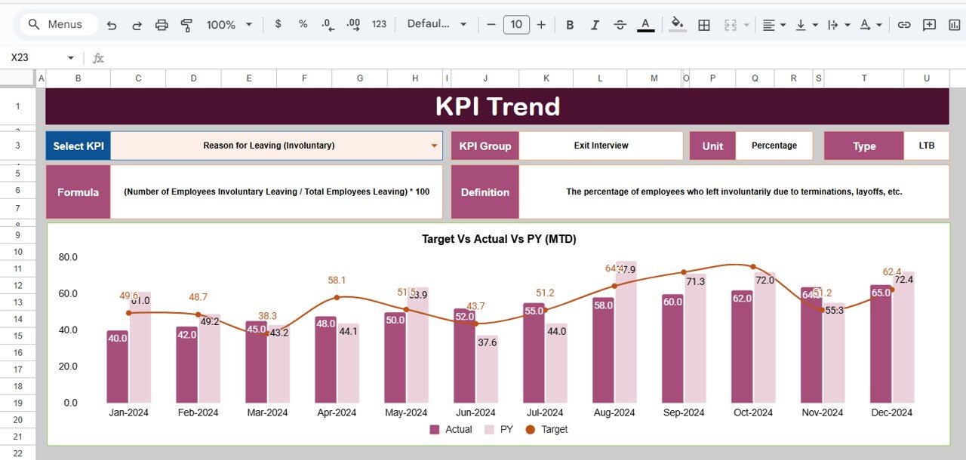Screen dimensions: 966x460
Task: Click the Name box showing X23
Action: [x=34, y=58]
